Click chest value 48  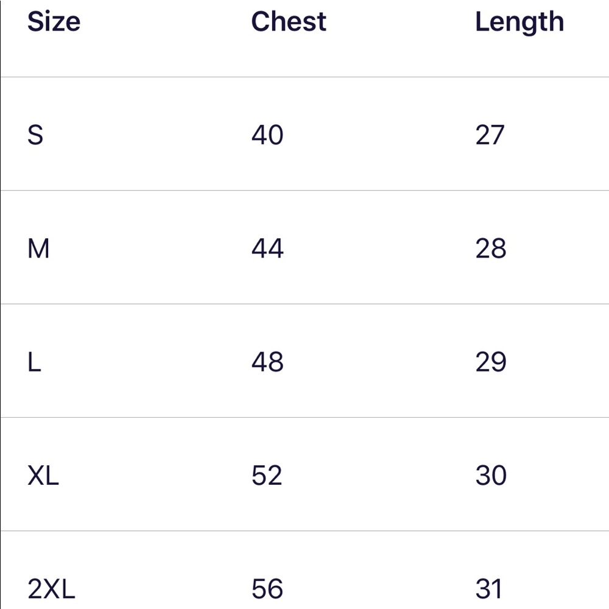pyautogui.click(x=267, y=362)
